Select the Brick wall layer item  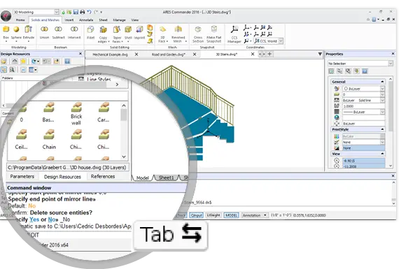click(76, 114)
